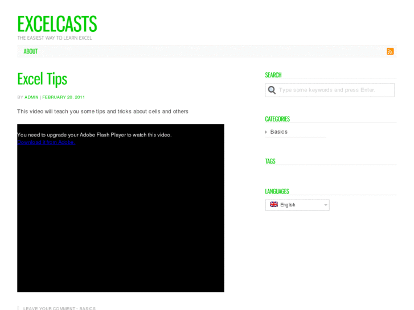Focus the search keywords input field
The height and width of the screenshot is (310, 414).
(330, 90)
